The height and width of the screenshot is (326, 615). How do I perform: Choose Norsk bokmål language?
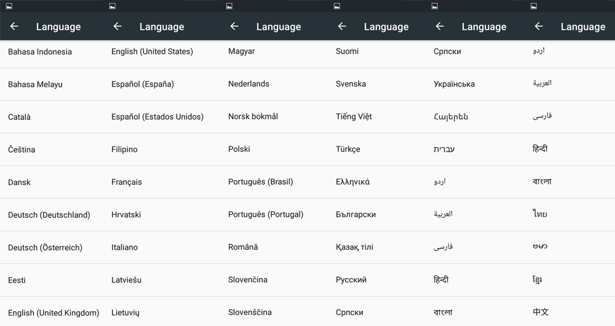point(253,117)
